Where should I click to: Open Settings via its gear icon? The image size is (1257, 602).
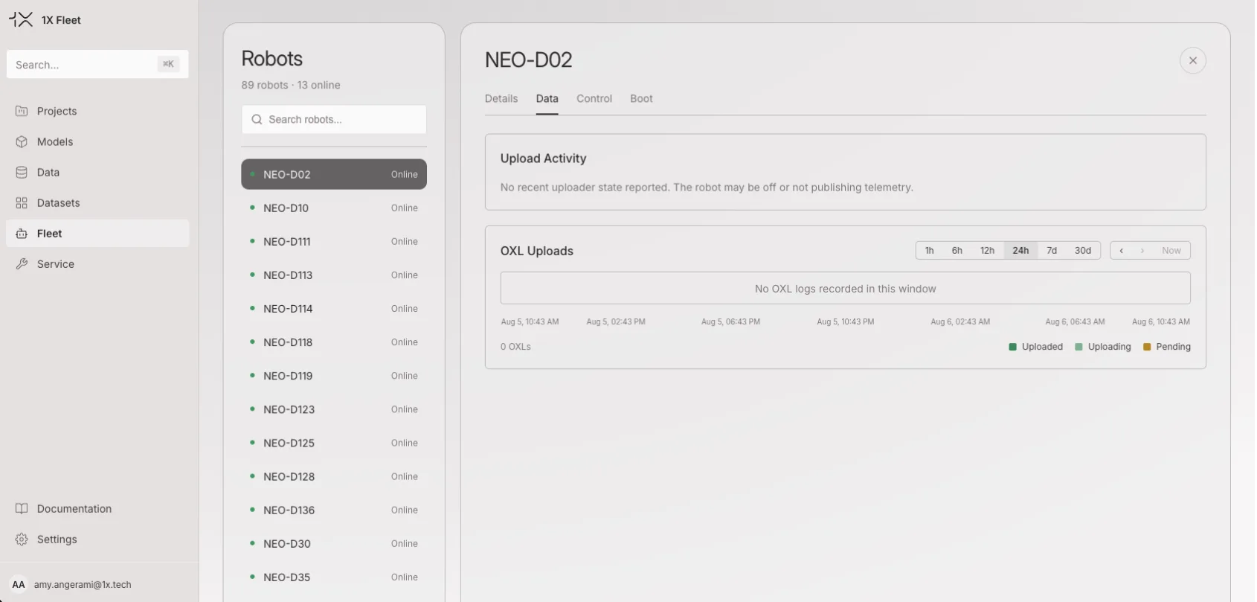pyautogui.click(x=22, y=539)
